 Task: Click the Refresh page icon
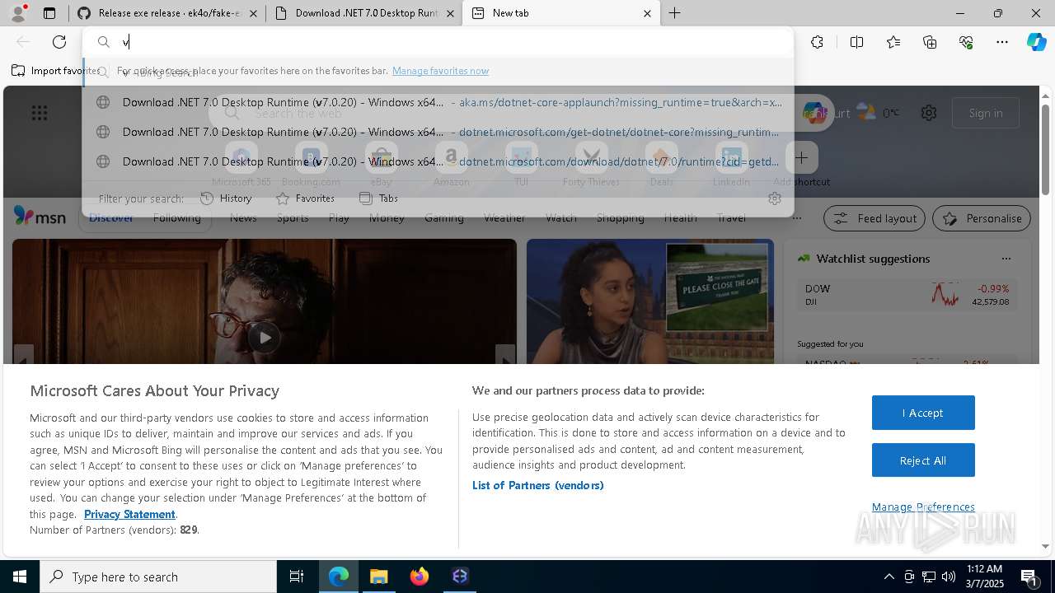[x=59, y=42]
